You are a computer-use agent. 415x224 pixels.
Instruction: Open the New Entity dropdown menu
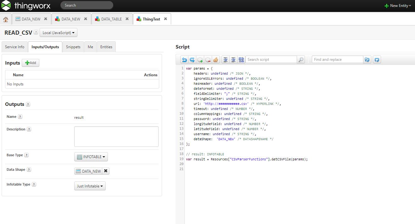(x=398, y=6)
